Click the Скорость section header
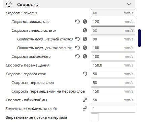Image resolution: width=145 pixels, height=122 pixels. 69,4
